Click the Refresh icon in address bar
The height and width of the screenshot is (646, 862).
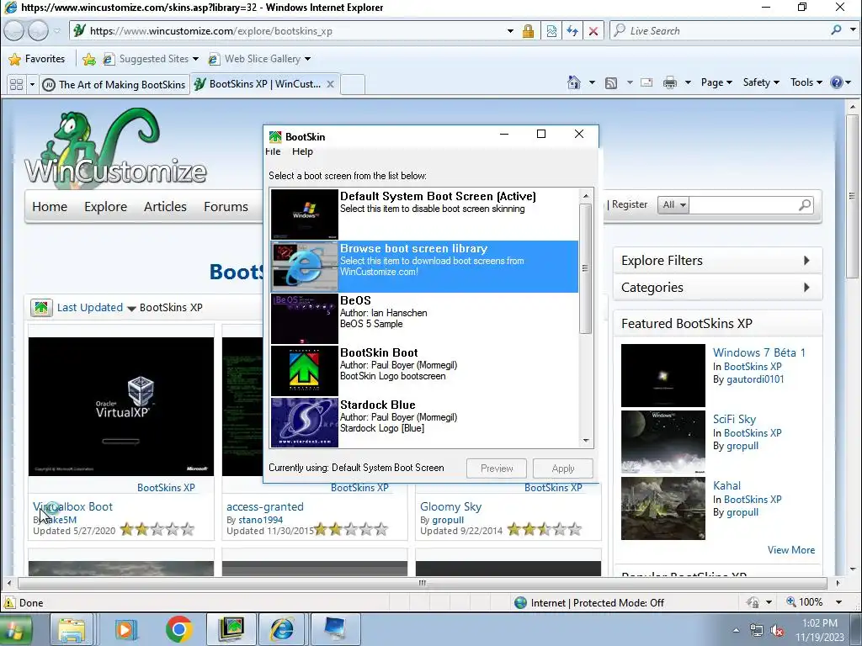pyautogui.click(x=572, y=31)
